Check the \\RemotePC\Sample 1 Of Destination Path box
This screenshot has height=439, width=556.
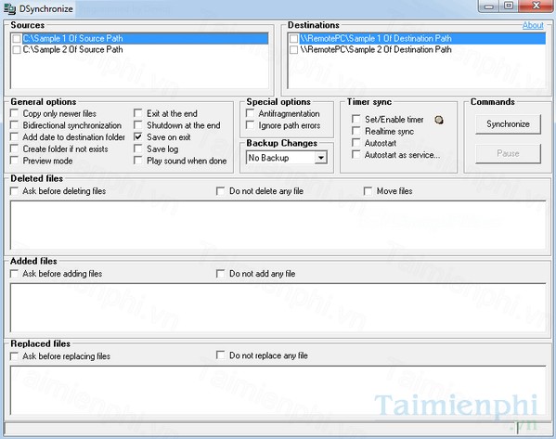tap(293, 38)
